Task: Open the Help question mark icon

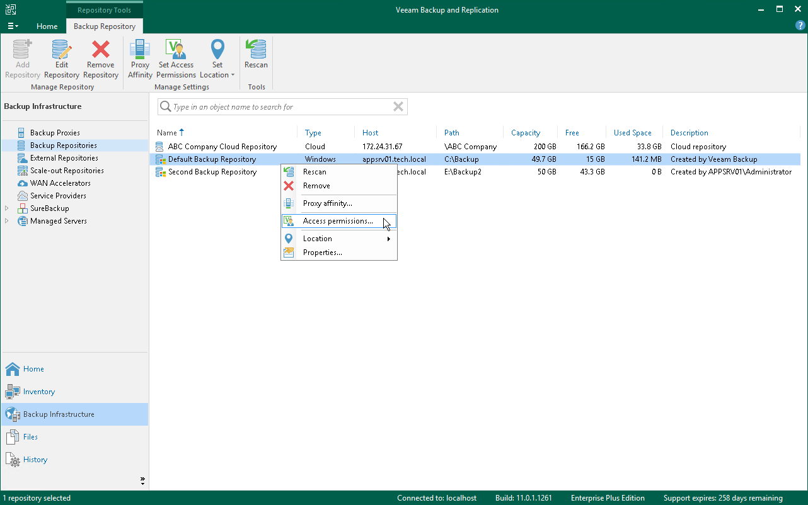Action: (800, 26)
